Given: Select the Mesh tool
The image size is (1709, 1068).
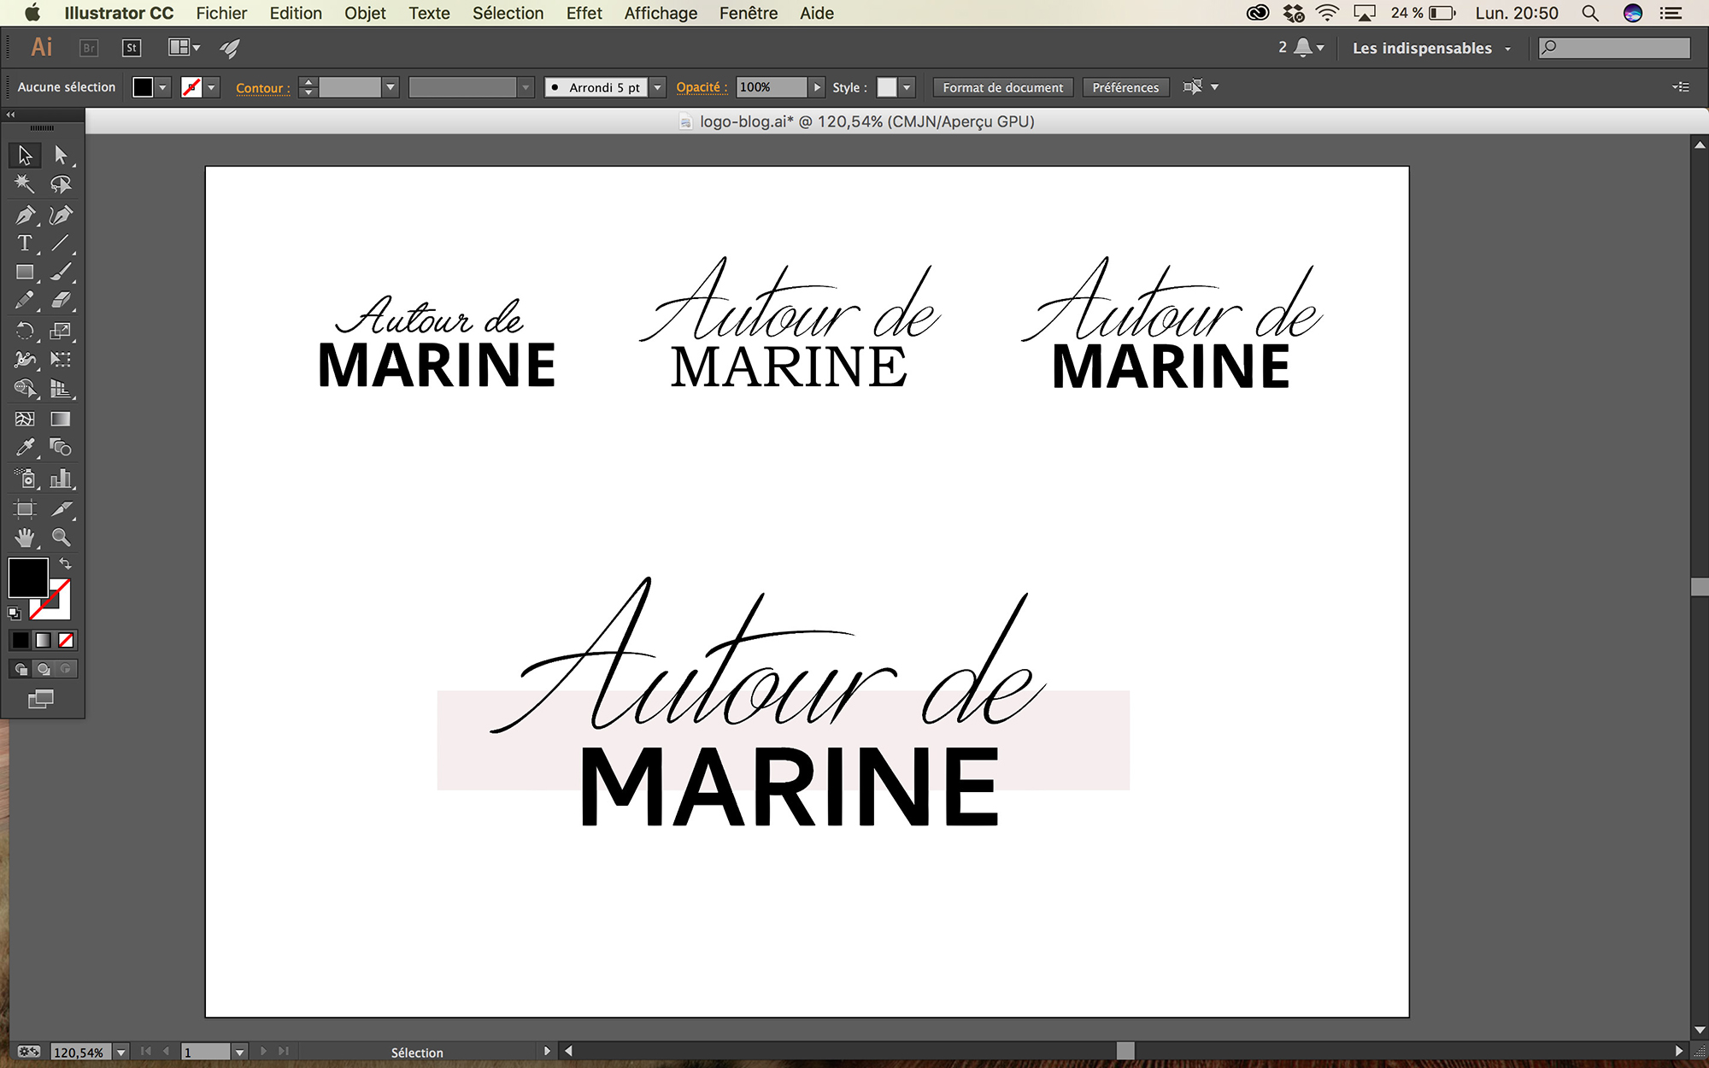Looking at the screenshot, I should click(25, 419).
